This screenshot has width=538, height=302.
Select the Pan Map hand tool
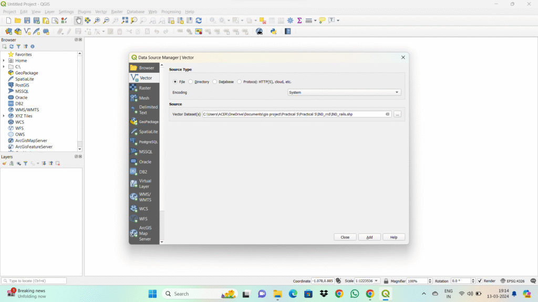[79, 20]
